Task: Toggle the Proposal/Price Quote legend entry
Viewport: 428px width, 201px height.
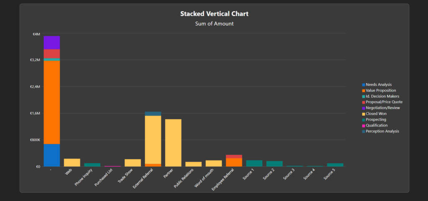Action: click(384, 102)
